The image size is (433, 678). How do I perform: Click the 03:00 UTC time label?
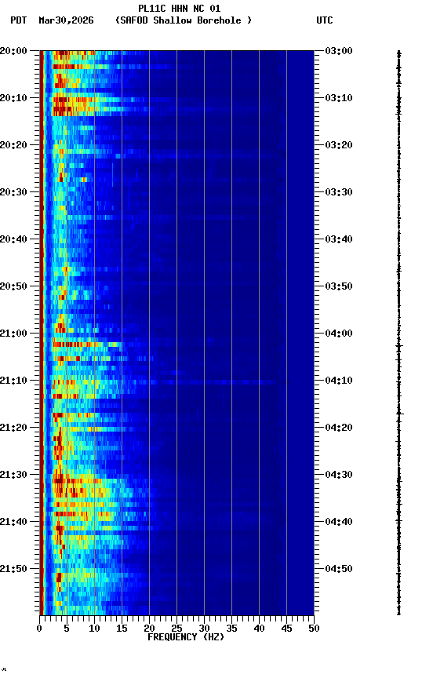(339, 51)
